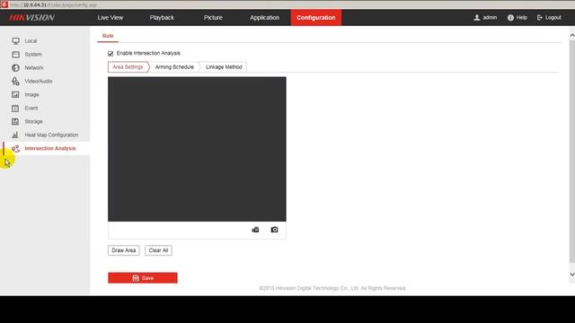
Task: Click the vertical scrollbar thumb
Action: point(572,152)
